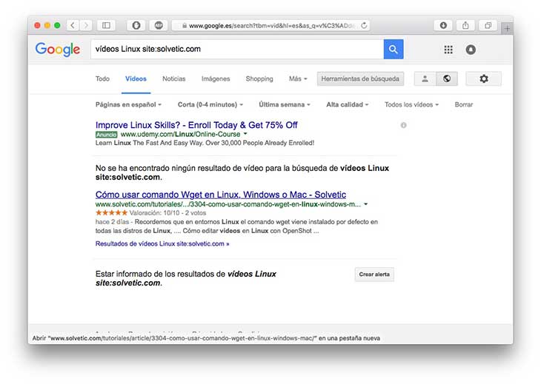541x384 pixels.
Task: Open Resultados de vídeos Linux link
Action: pos(162,243)
